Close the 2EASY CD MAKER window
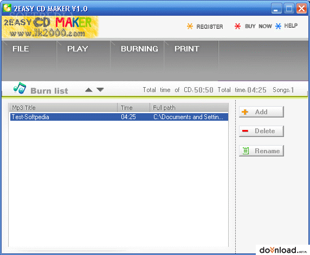 301,9
